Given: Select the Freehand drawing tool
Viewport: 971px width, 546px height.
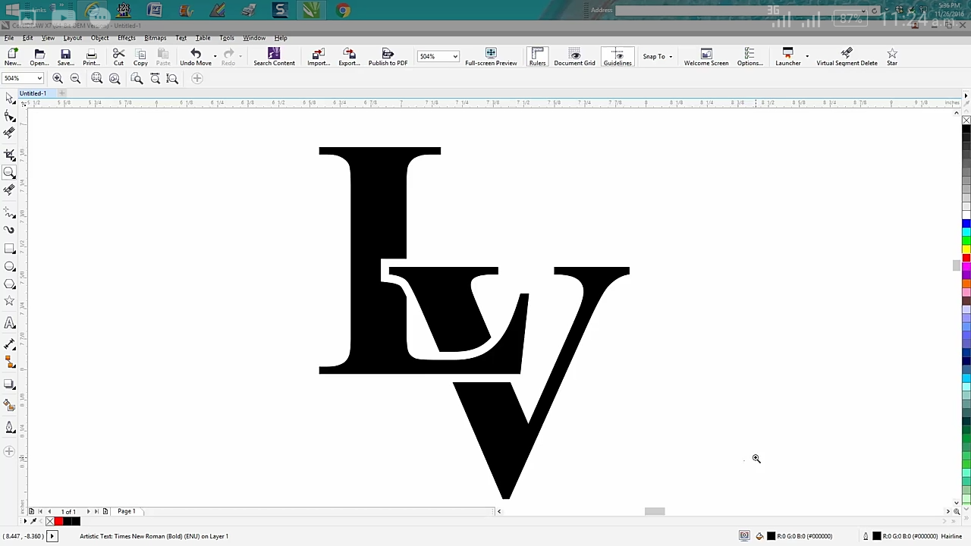Looking at the screenshot, I should point(9,213).
